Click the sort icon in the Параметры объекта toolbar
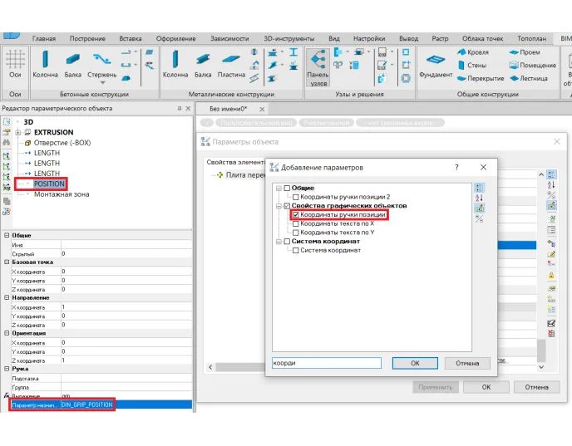 (x=551, y=184)
